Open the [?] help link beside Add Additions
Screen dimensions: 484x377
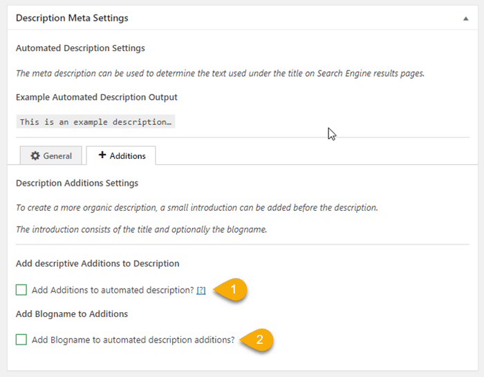201,291
